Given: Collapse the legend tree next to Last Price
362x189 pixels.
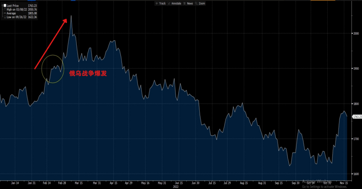Looking at the screenshot, I should 2,6.
